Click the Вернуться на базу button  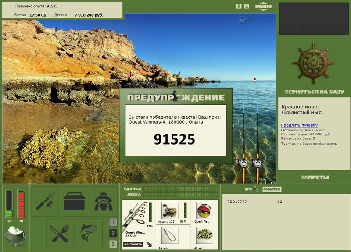tap(313, 92)
